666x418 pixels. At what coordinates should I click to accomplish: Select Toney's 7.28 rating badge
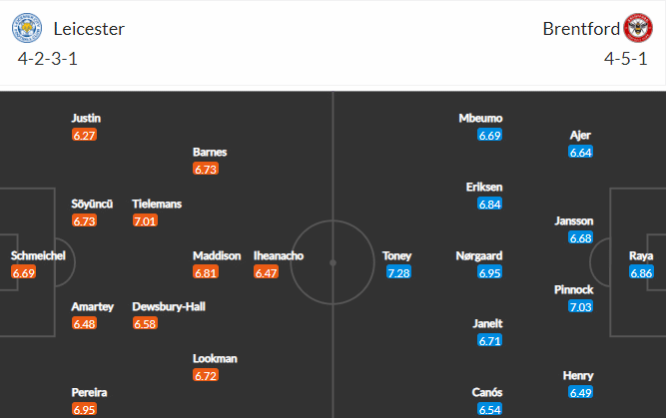click(398, 272)
